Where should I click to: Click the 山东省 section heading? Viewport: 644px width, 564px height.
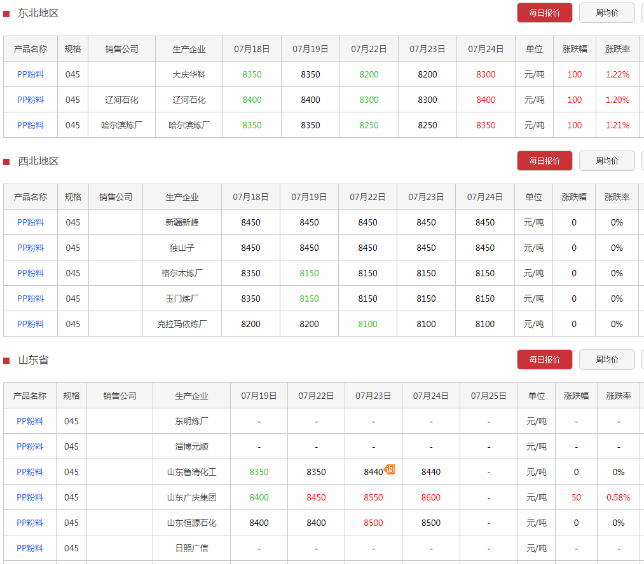[33, 360]
